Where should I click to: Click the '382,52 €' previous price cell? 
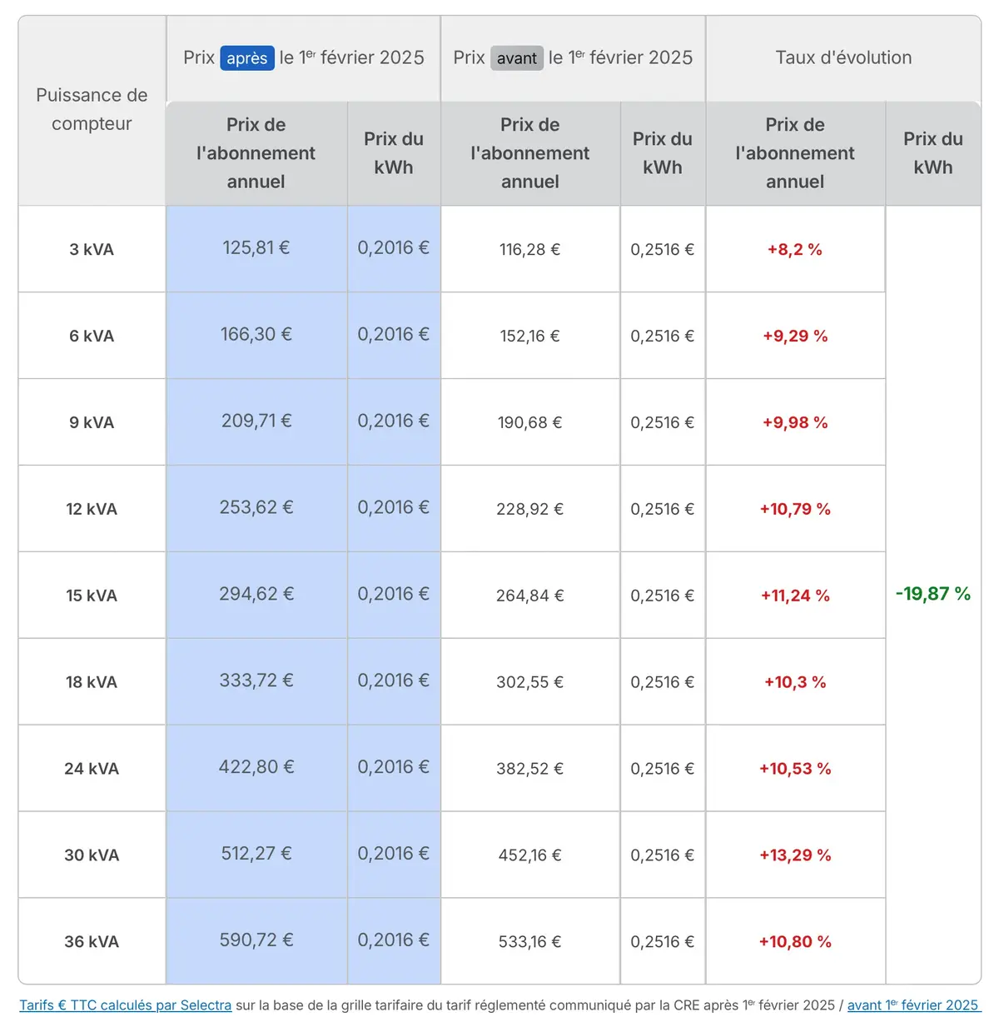(530, 769)
